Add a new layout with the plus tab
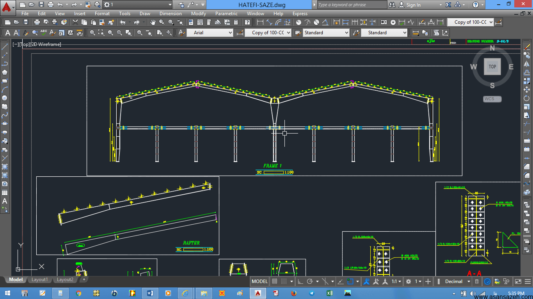Image resolution: width=533 pixels, height=299 pixels. 84,280
